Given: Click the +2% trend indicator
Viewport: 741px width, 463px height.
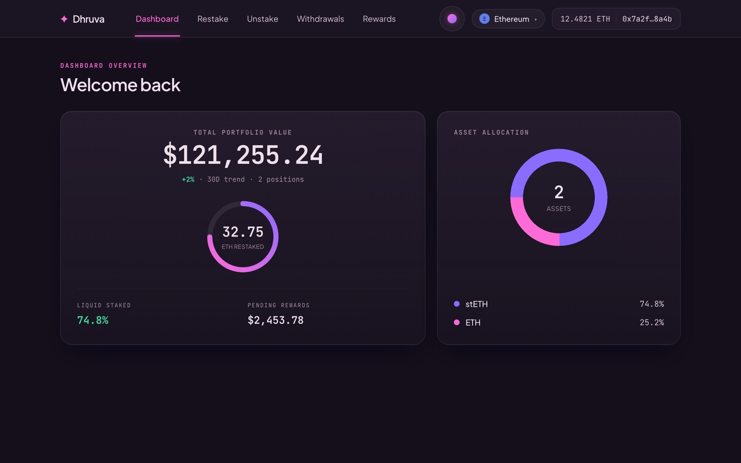Looking at the screenshot, I should click(x=188, y=180).
